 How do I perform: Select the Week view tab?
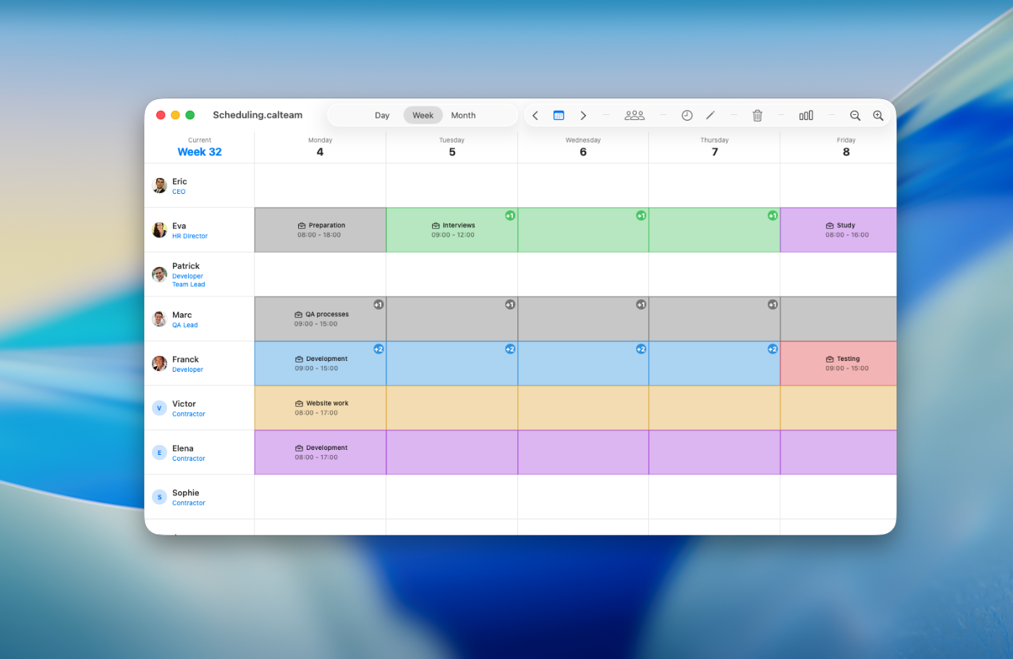pyautogui.click(x=423, y=116)
